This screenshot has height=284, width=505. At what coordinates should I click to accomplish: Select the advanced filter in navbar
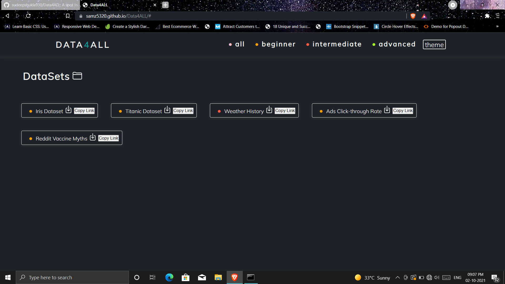tap(397, 44)
